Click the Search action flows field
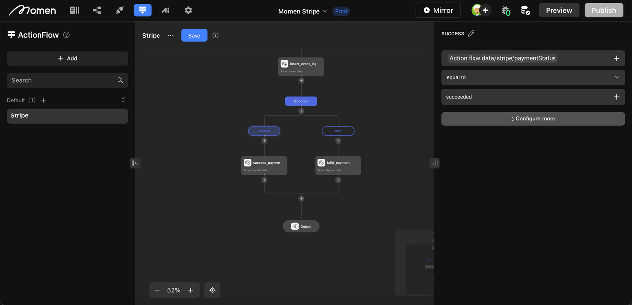This screenshot has width=632, height=305. (x=62, y=80)
